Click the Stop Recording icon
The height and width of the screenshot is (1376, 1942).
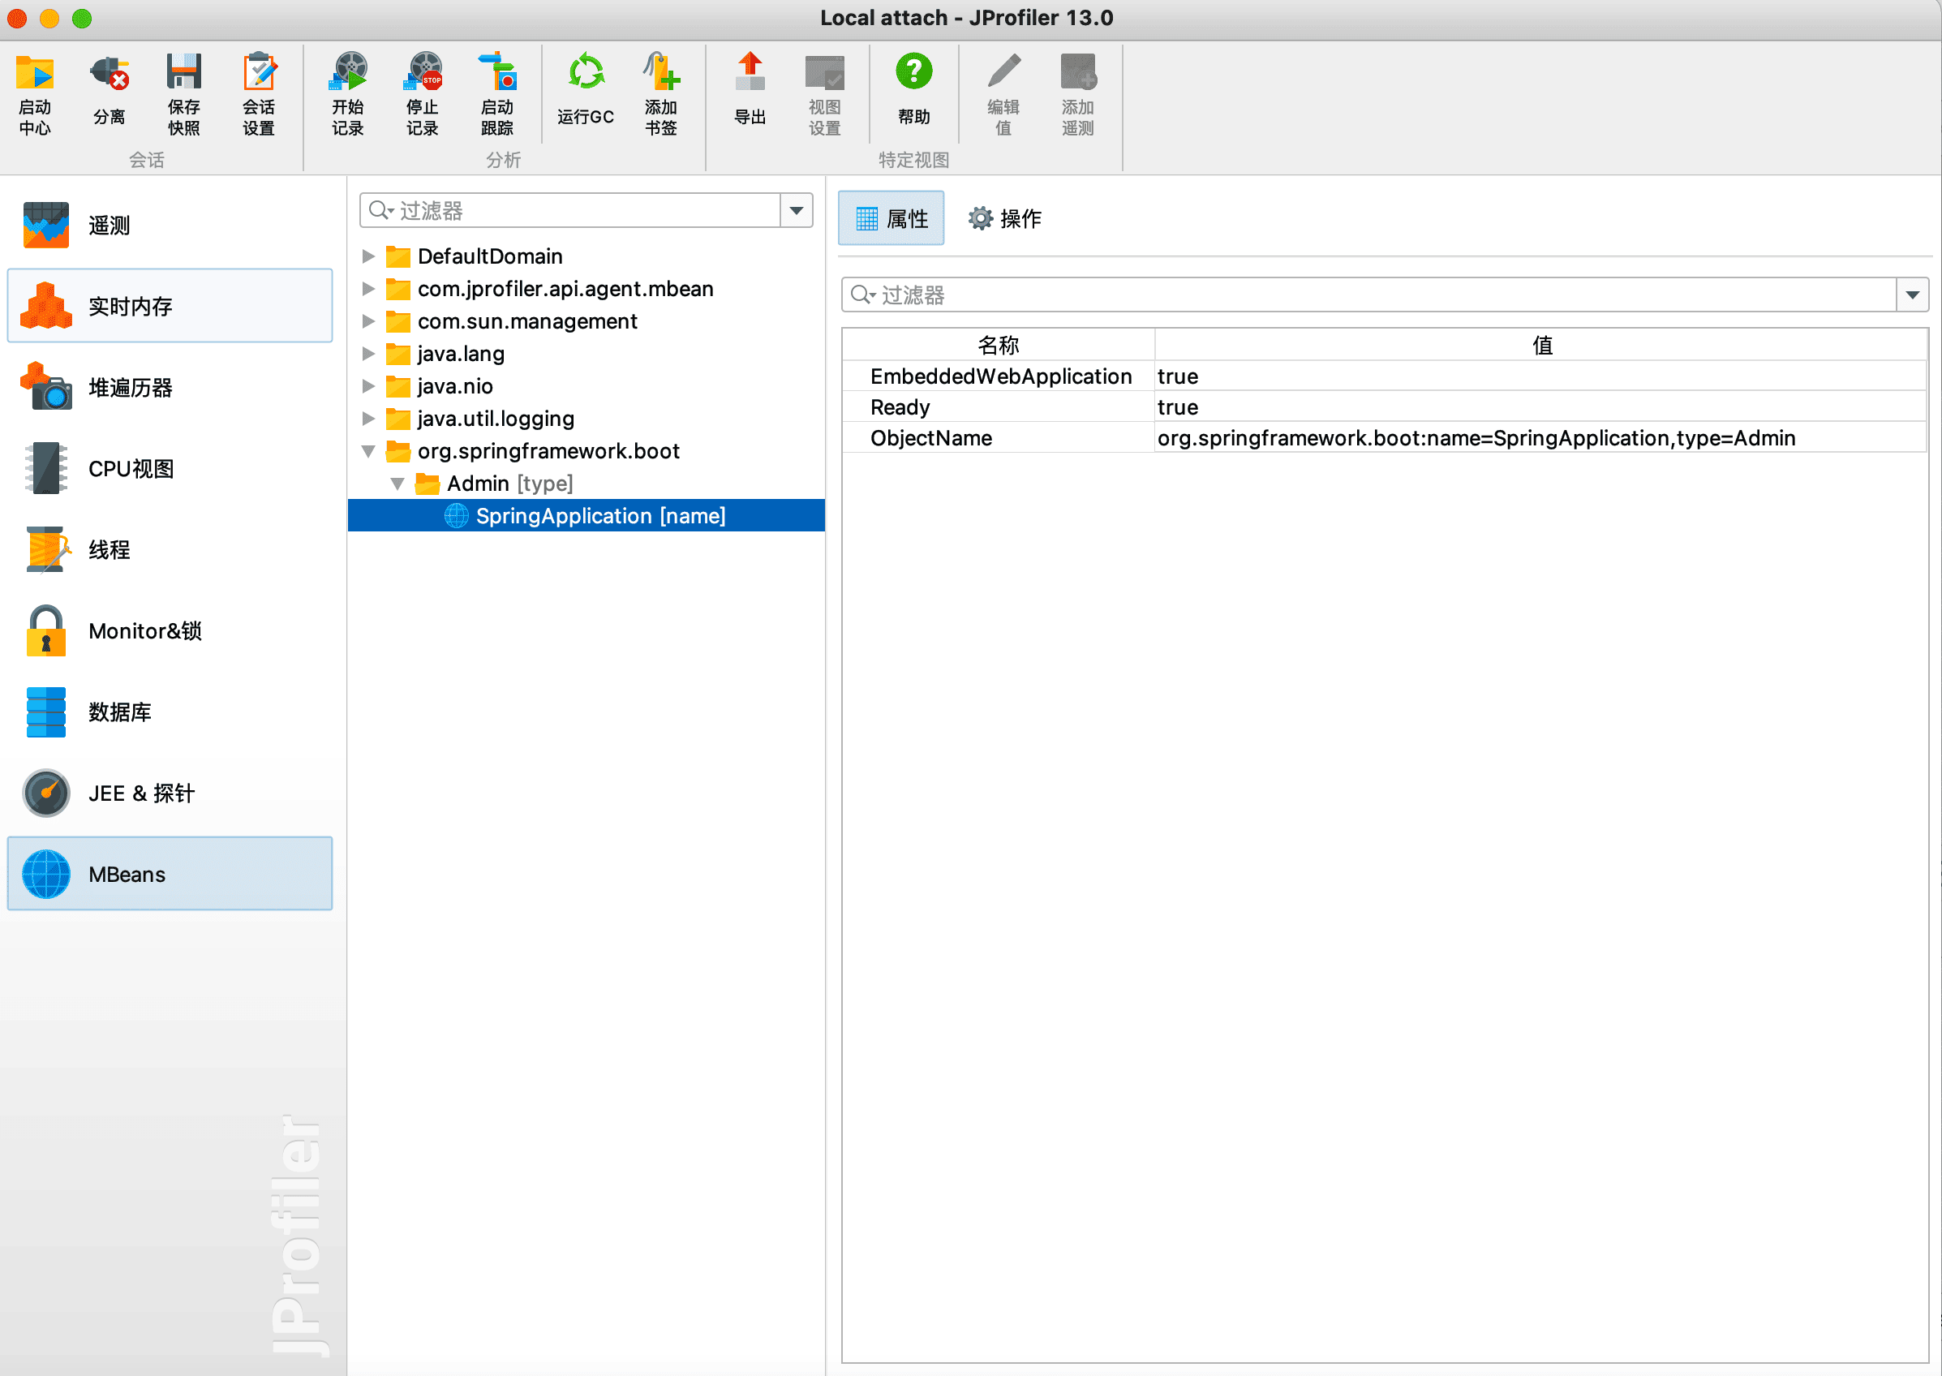point(423,73)
